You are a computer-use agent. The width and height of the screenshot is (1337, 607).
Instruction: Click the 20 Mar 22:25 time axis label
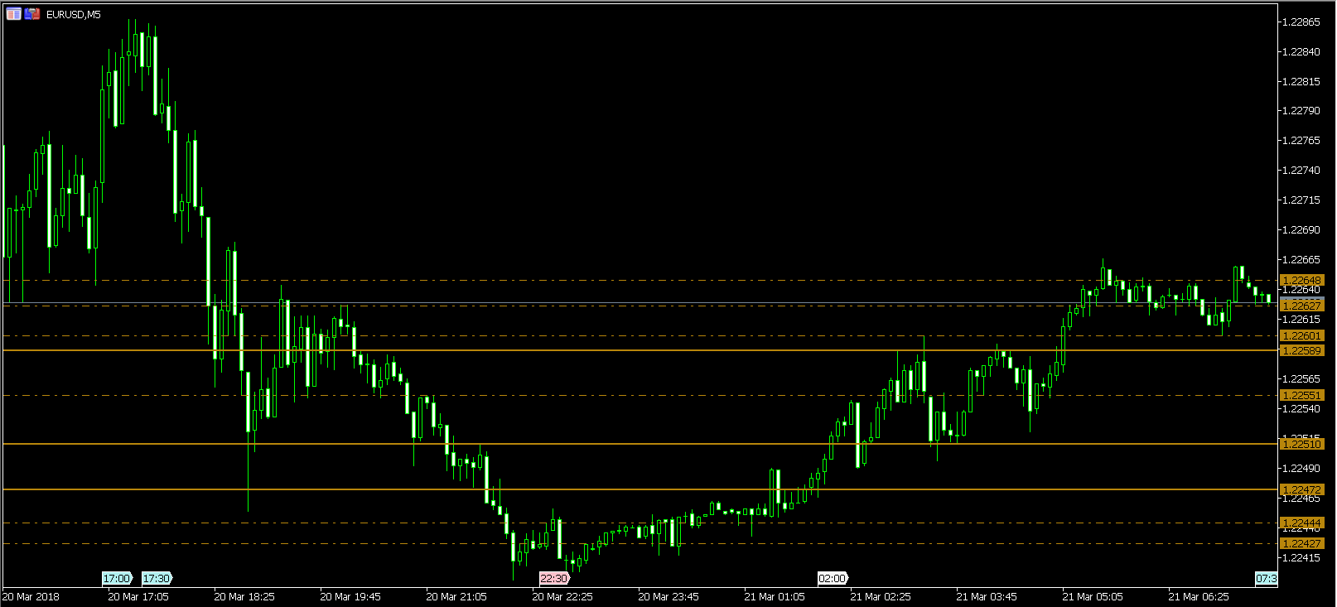(x=562, y=596)
